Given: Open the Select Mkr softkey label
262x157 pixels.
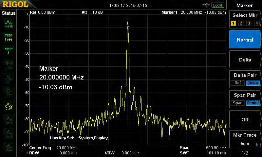Looking at the screenshot, I should [245, 15].
